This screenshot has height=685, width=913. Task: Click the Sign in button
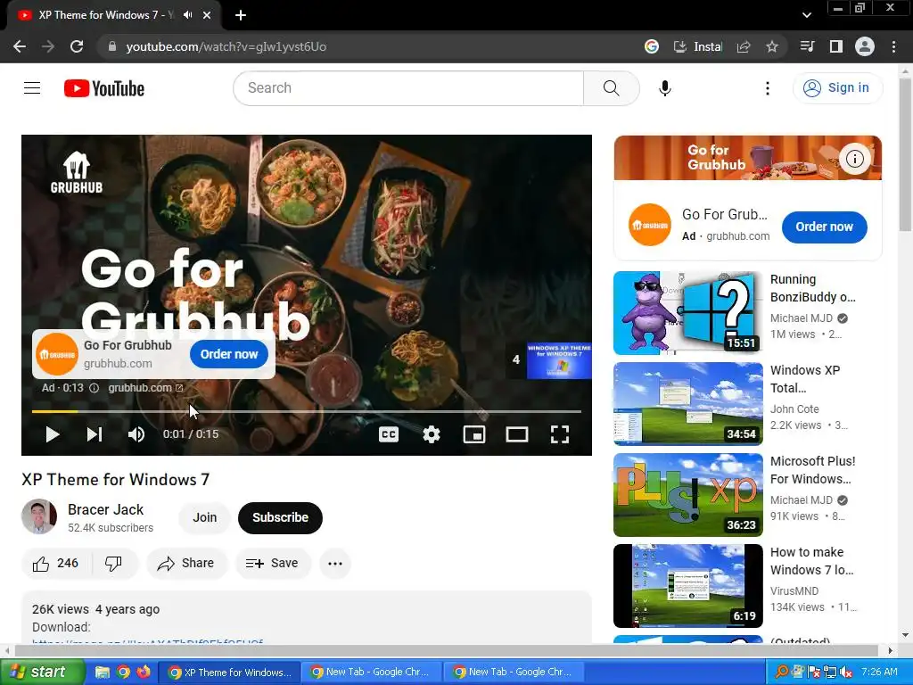pyautogui.click(x=837, y=88)
